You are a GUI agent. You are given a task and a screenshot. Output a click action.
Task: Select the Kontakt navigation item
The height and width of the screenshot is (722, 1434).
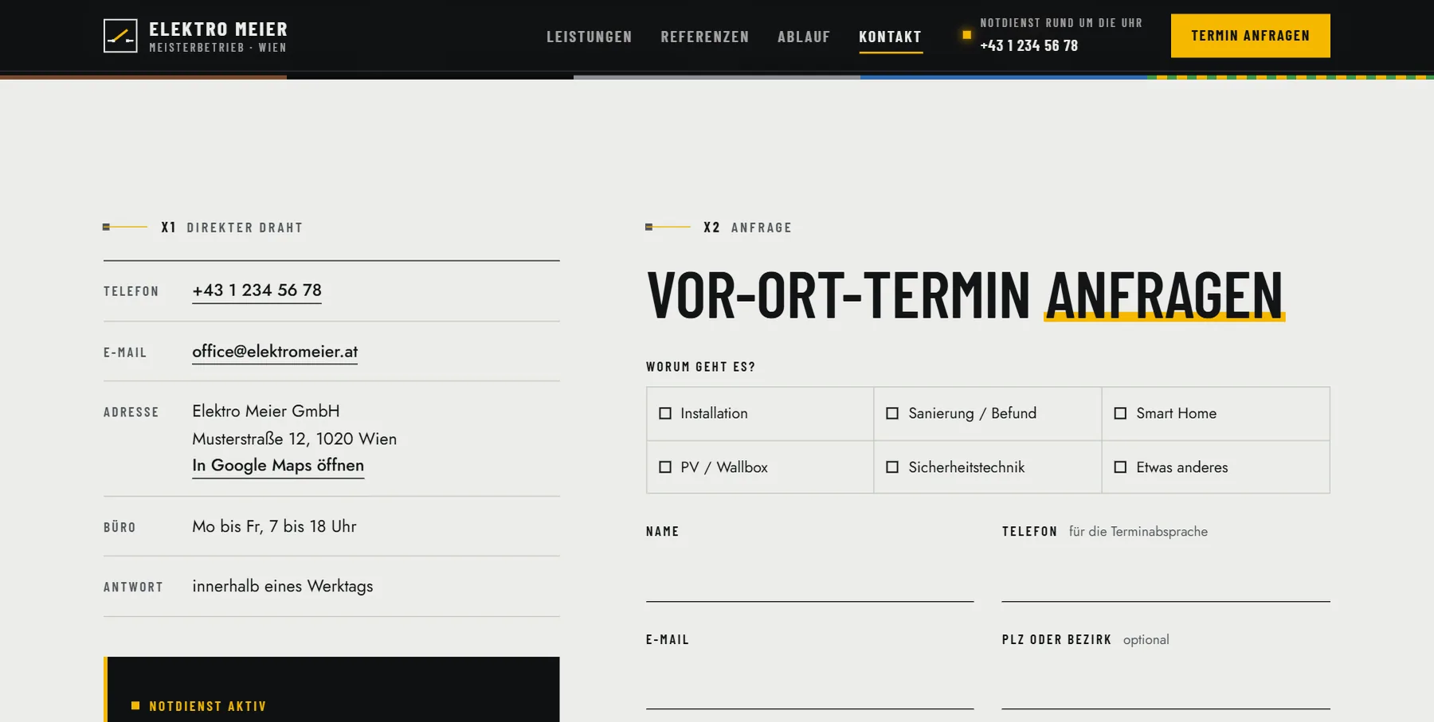(x=890, y=37)
